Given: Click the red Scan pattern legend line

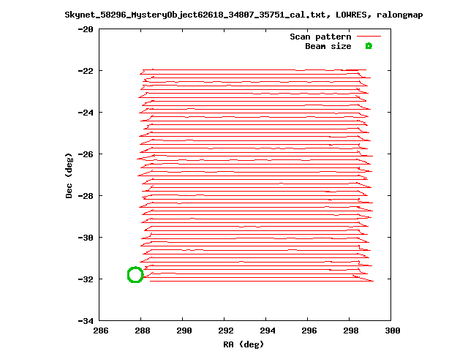Looking at the screenshot, I should 369,37.
